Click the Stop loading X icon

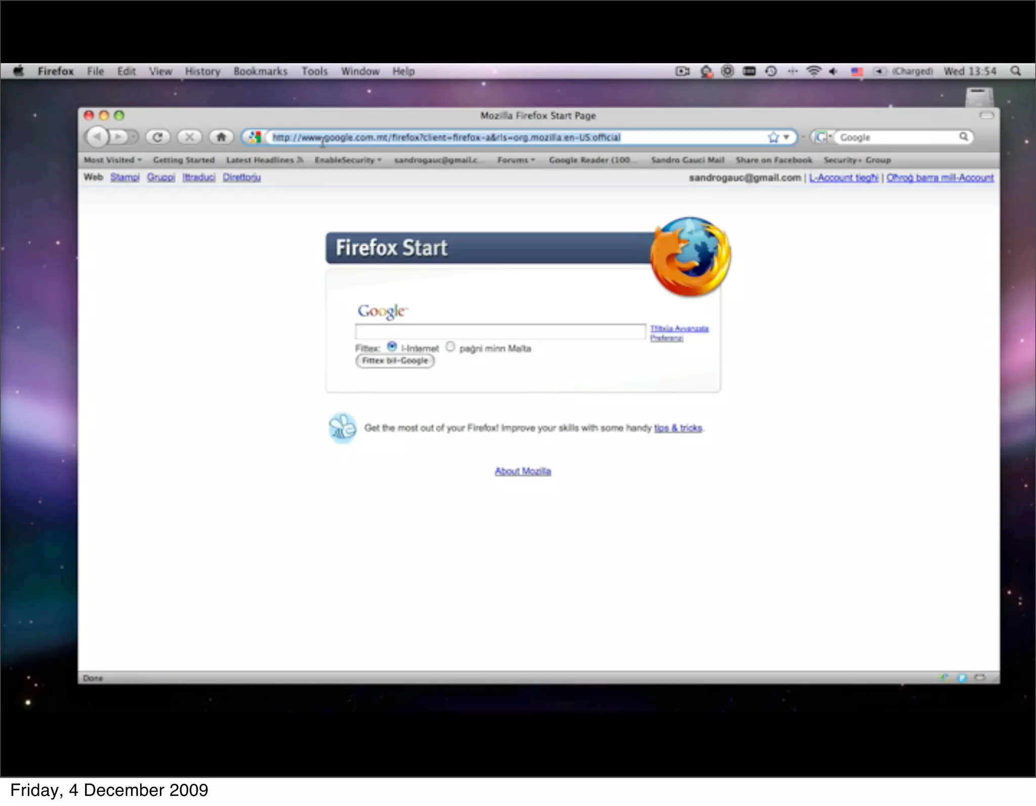click(189, 137)
